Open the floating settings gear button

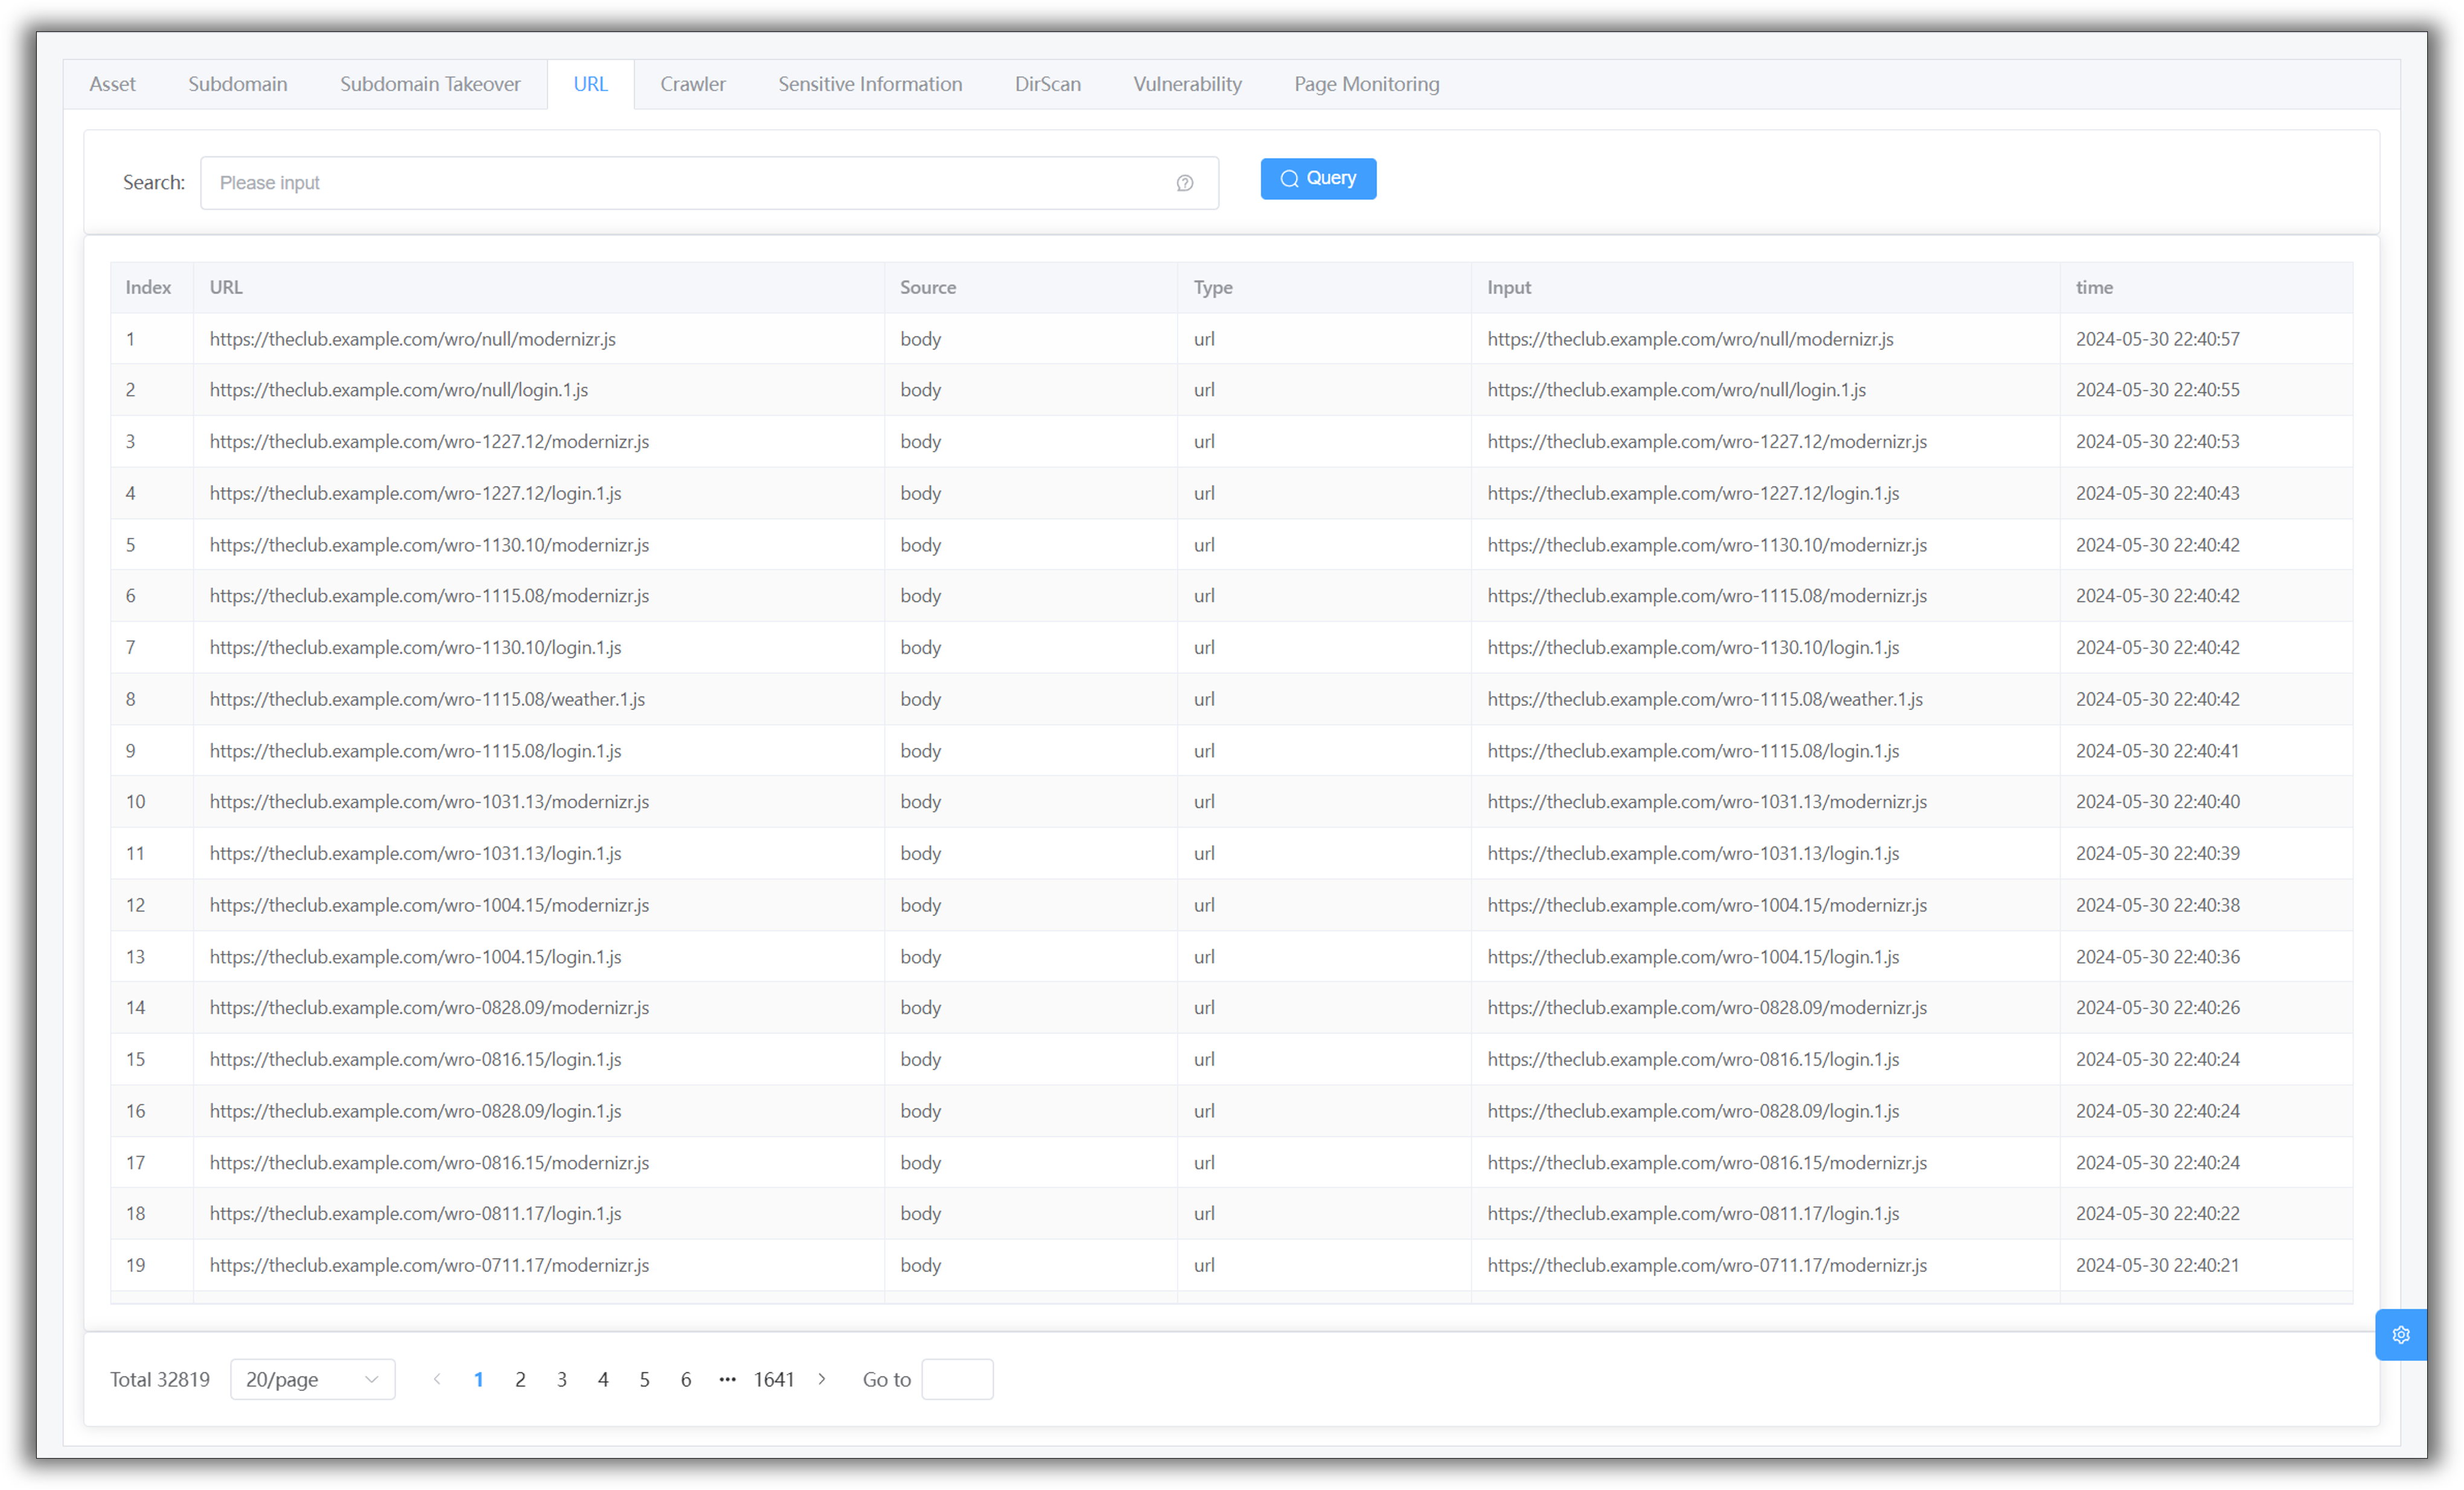click(2400, 1334)
